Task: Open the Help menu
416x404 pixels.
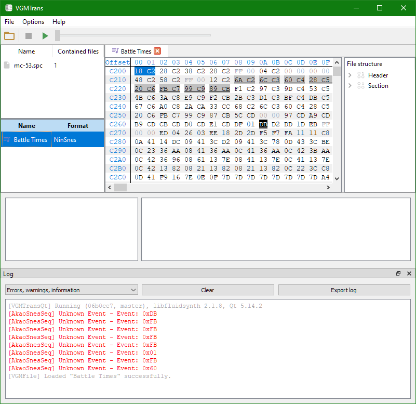Action: 59,22
